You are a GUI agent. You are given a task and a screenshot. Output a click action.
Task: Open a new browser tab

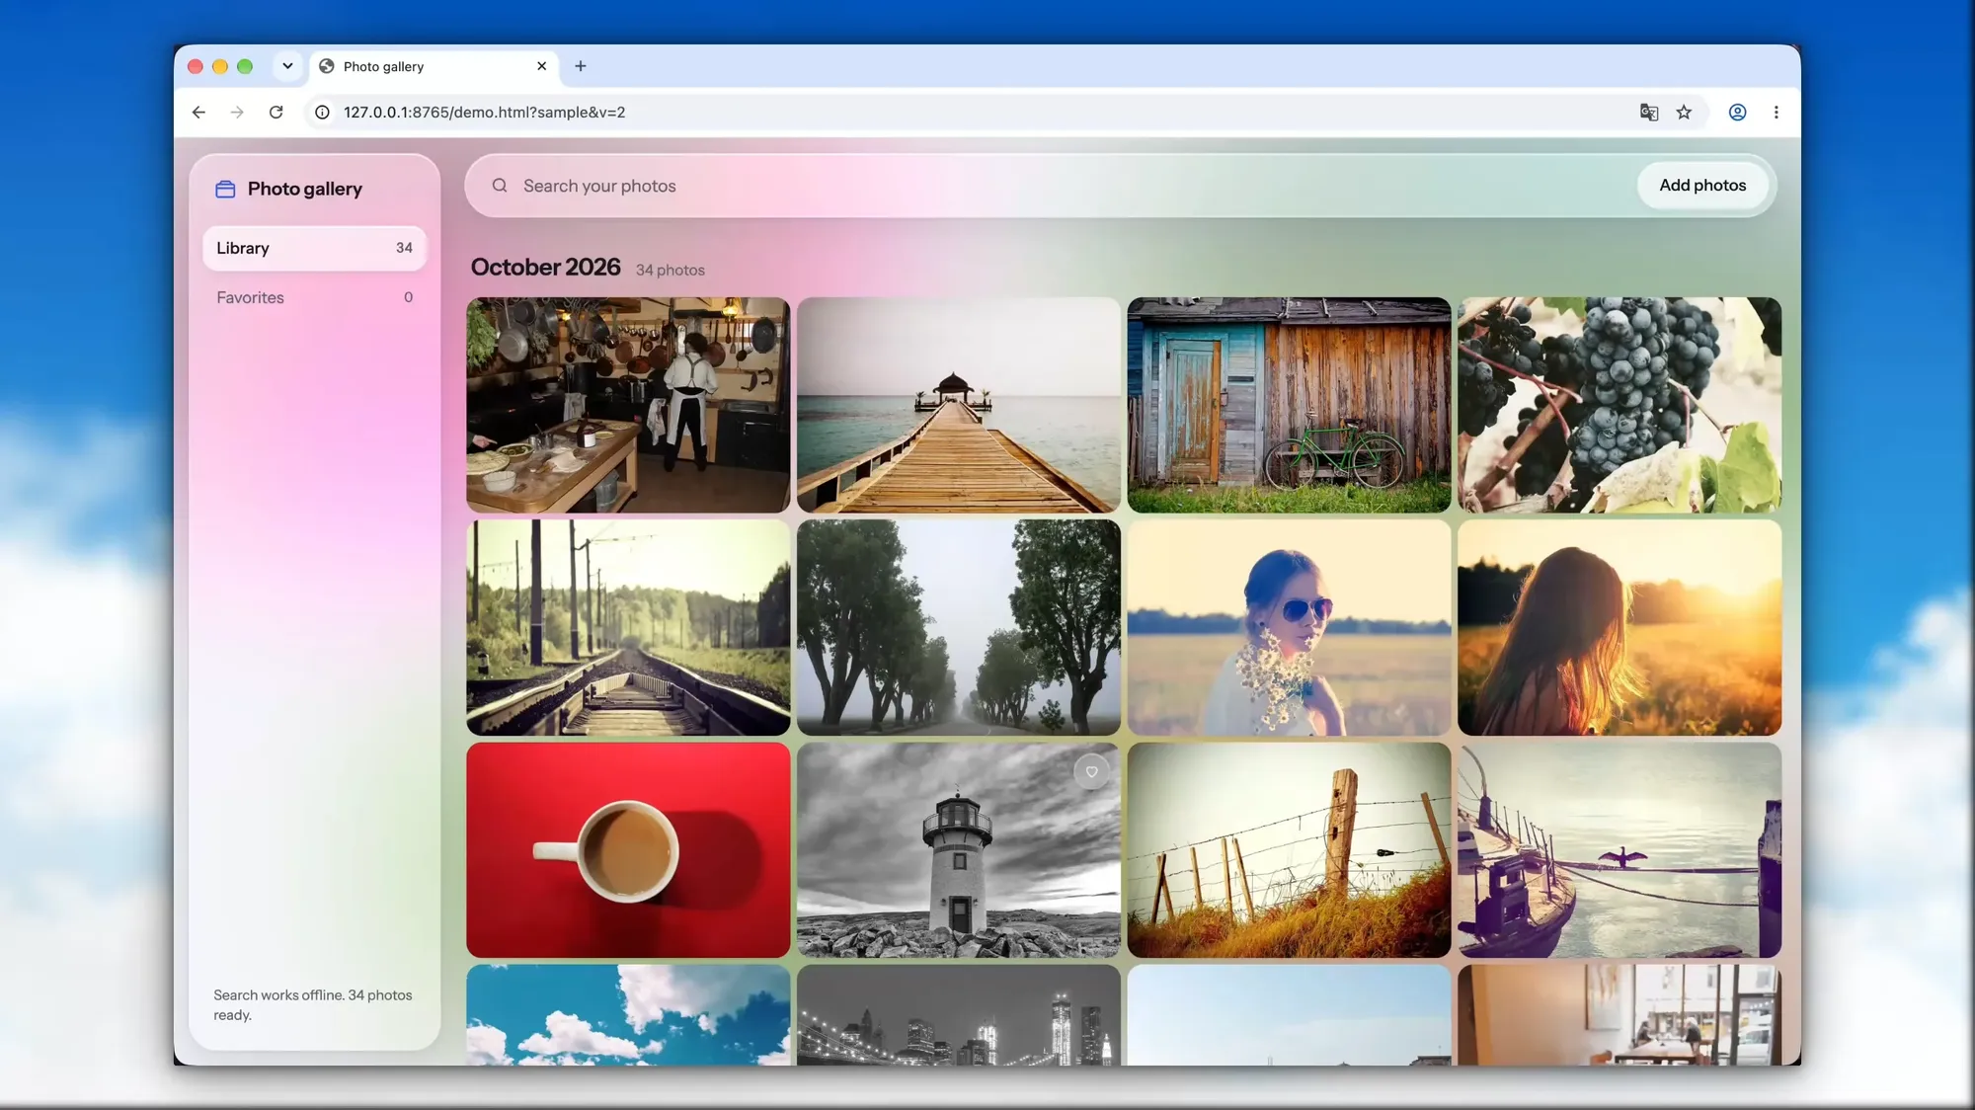pyautogui.click(x=581, y=66)
